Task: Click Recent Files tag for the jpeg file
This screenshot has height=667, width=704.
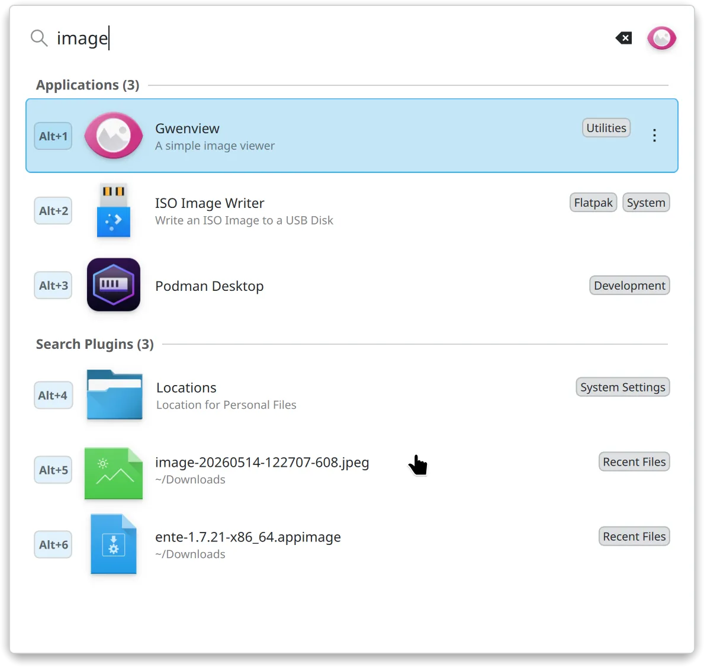Action: 634,461
